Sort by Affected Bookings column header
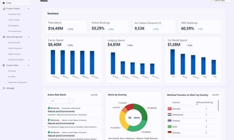 coord(205,102)
